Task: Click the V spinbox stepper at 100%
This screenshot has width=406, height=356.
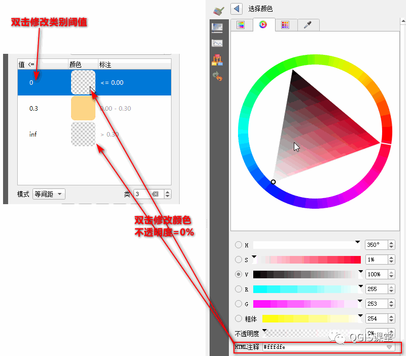Action: point(391,274)
